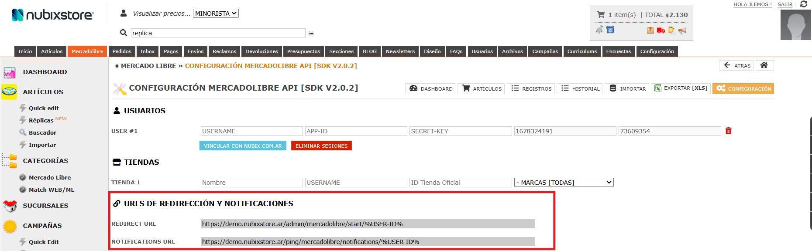This screenshot has width=812, height=251.
Task: Click the CAMPAÑAS sun icon
Action: click(x=10, y=226)
